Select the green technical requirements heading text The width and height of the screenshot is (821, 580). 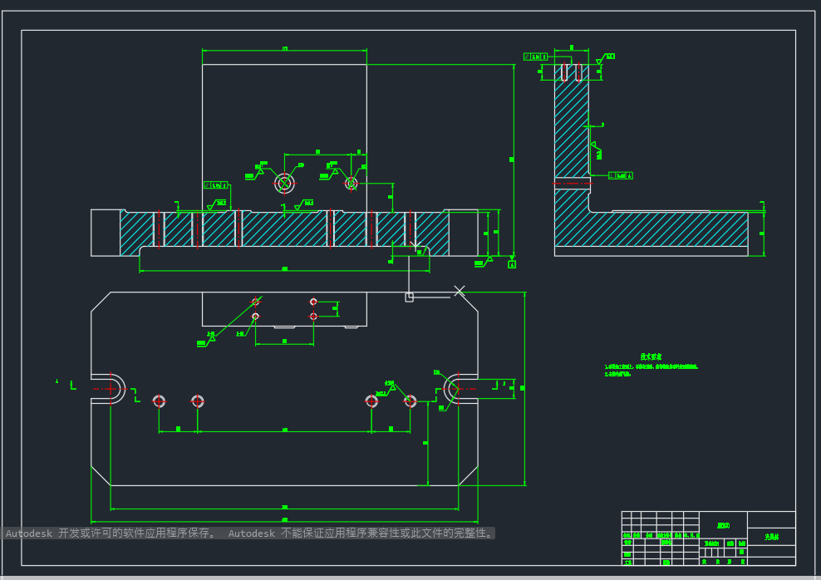click(651, 356)
